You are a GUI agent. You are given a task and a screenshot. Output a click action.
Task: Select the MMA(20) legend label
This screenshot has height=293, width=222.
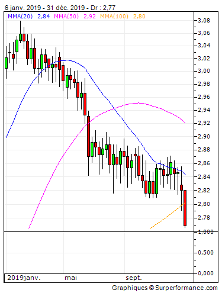[20, 16]
